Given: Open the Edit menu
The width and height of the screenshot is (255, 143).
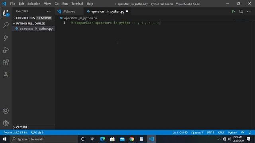Looking at the screenshot, I should [21, 4].
